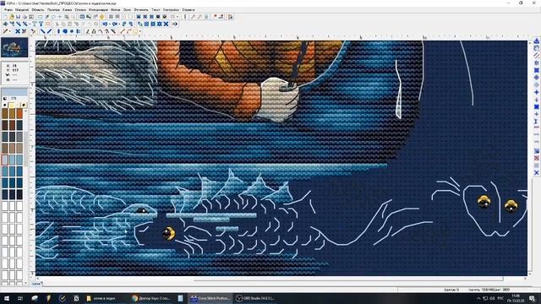Image resolution: width=541 pixels, height=304 pixels.
Task: Click the Redo arrow icon
Action: pos(115,24)
